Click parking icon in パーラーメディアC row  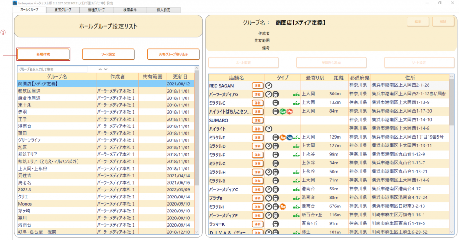pyautogui.click(x=268, y=189)
